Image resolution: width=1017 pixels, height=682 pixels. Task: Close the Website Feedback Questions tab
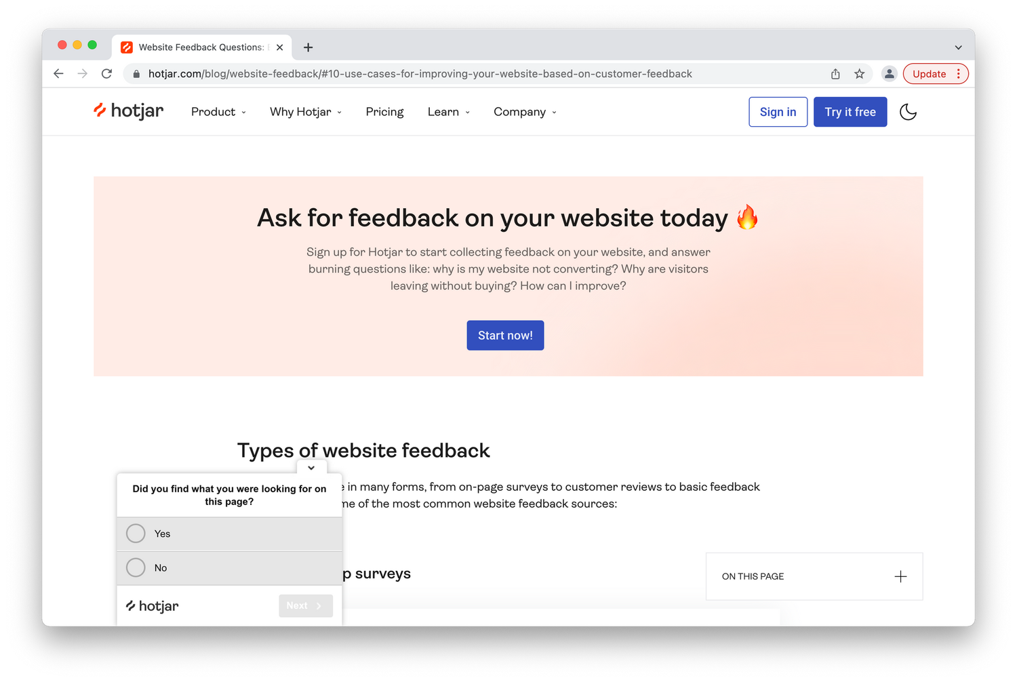(x=279, y=47)
